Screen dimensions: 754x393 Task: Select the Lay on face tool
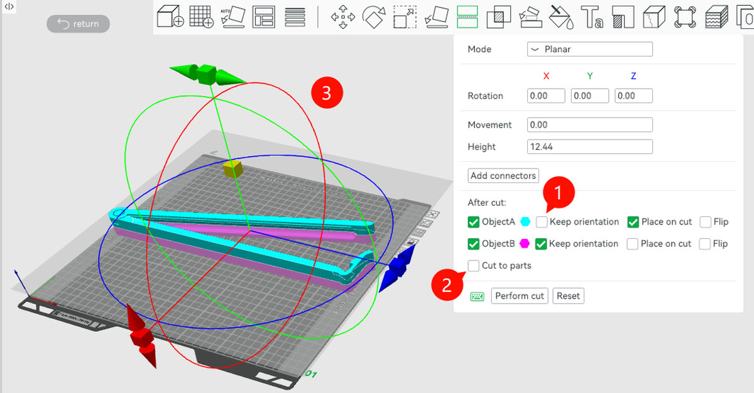click(437, 16)
